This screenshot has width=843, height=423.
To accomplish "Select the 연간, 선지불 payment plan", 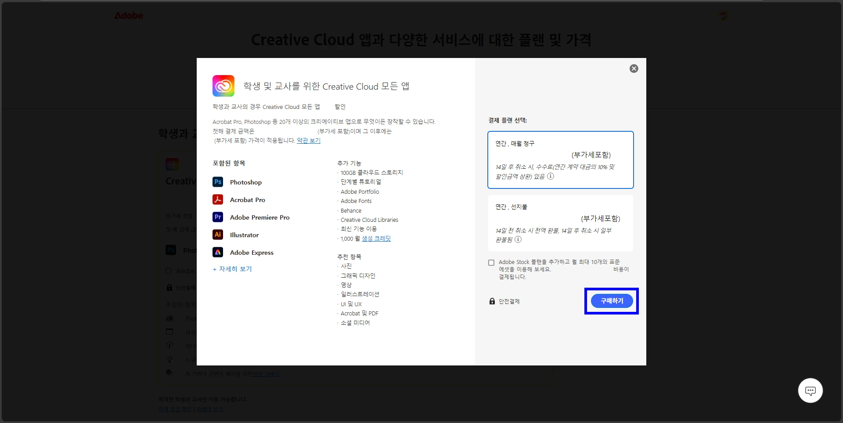I will click(561, 223).
